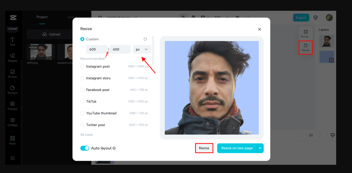The image size is (352, 173).
Task: Click the undo arrow in top toolbar
Action: 238,17
